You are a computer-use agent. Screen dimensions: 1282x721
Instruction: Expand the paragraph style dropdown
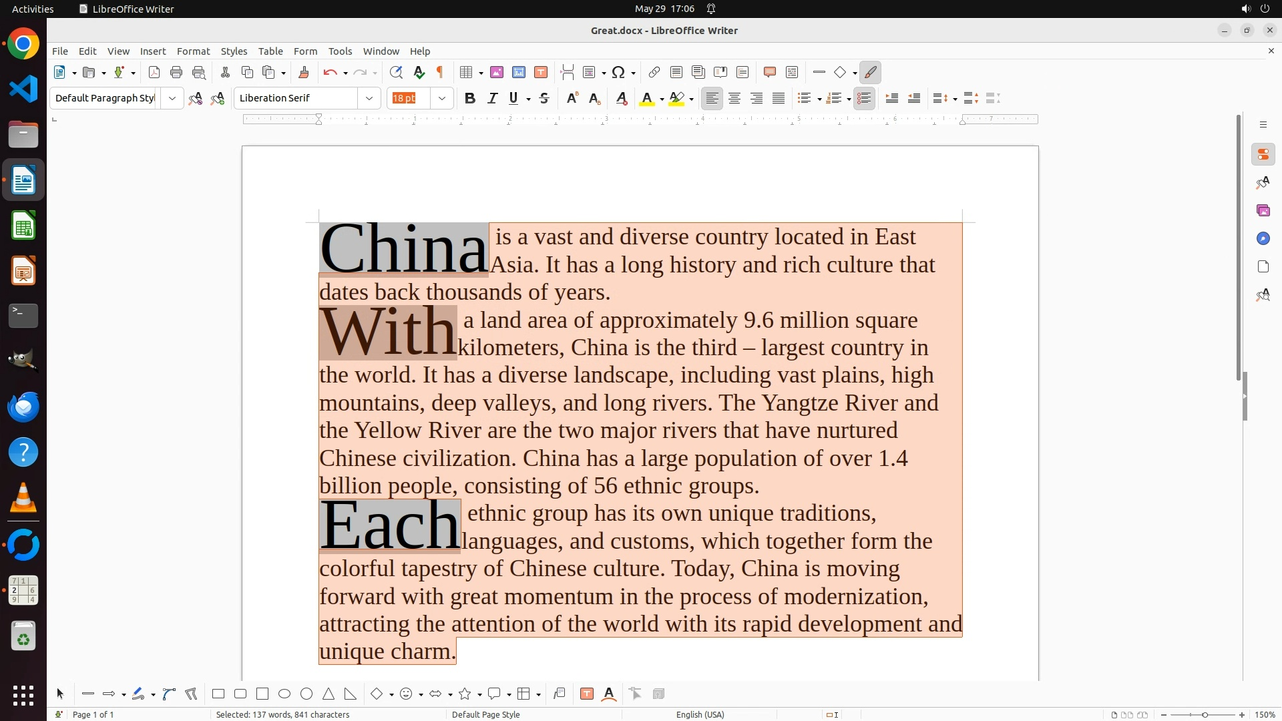(172, 99)
